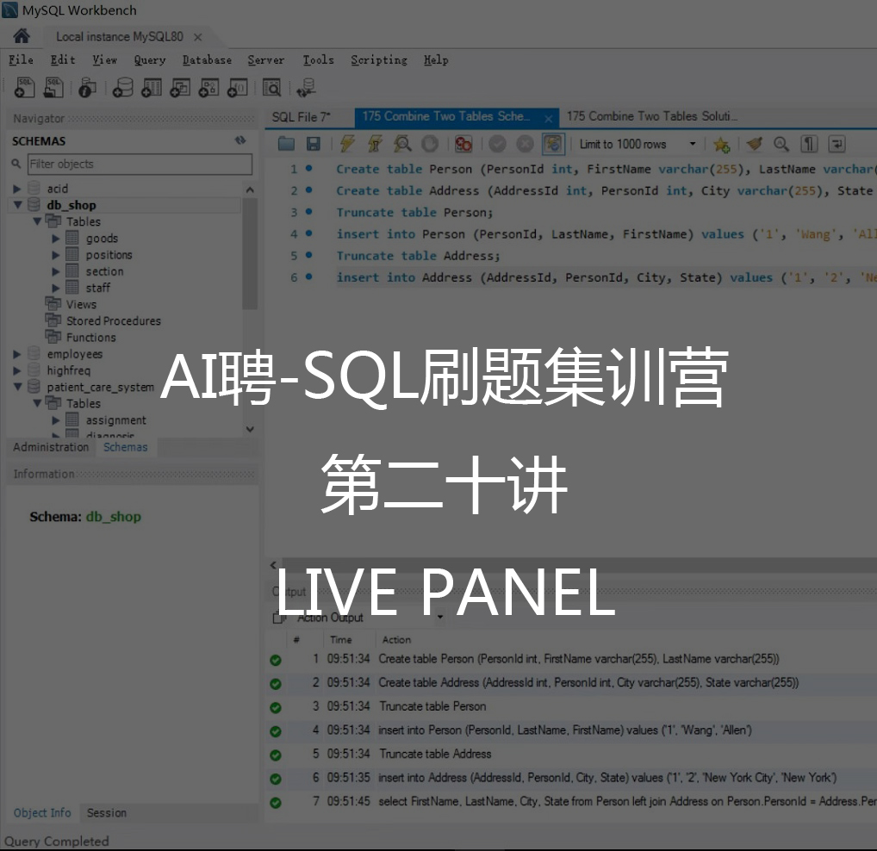Select the assignment table
This screenshot has height=851, width=877.
[115, 420]
